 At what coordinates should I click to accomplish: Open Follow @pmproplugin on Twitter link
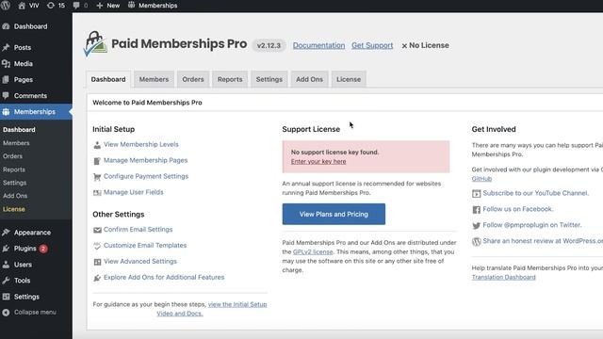click(532, 225)
